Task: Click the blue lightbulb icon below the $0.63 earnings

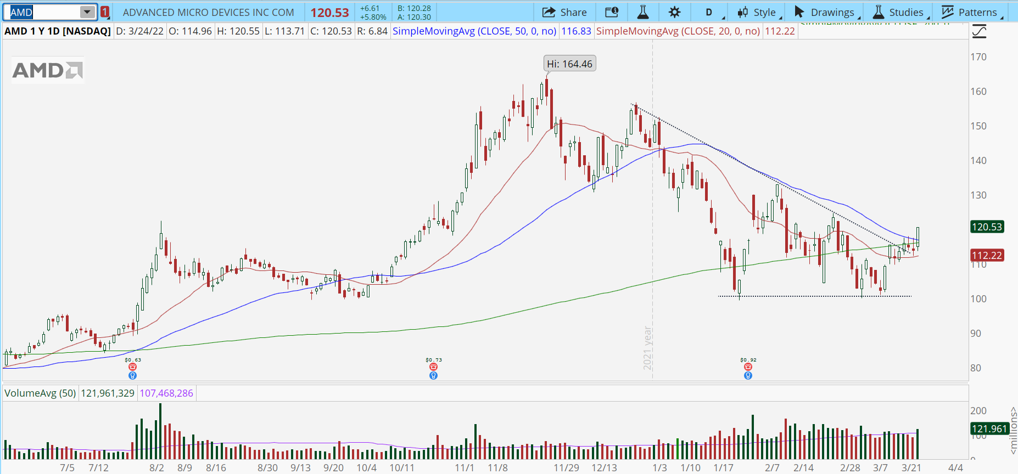Action: pyautogui.click(x=132, y=376)
